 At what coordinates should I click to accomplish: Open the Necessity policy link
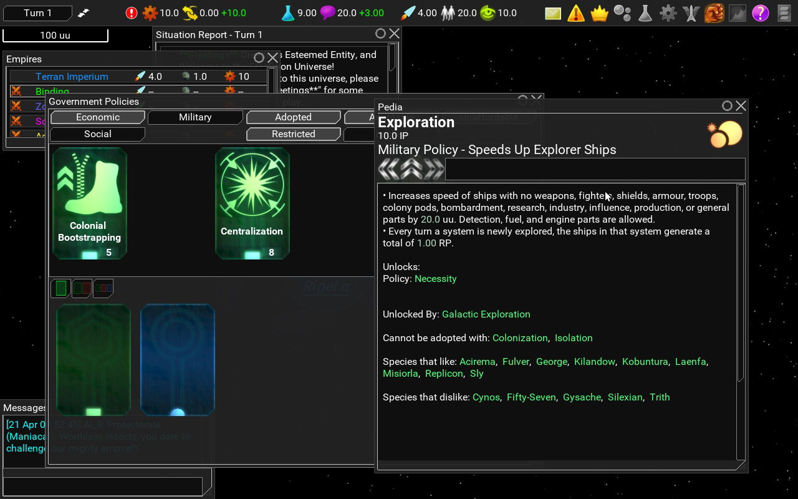pos(435,279)
